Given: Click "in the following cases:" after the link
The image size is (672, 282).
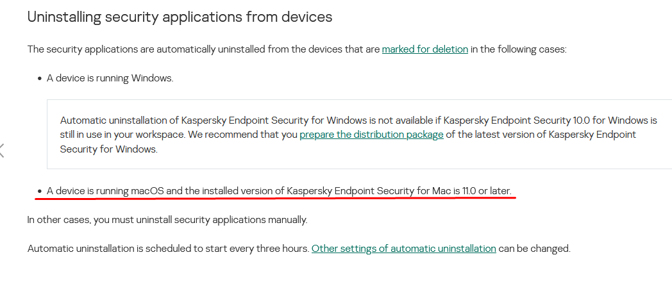Looking at the screenshot, I should point(518,49).
